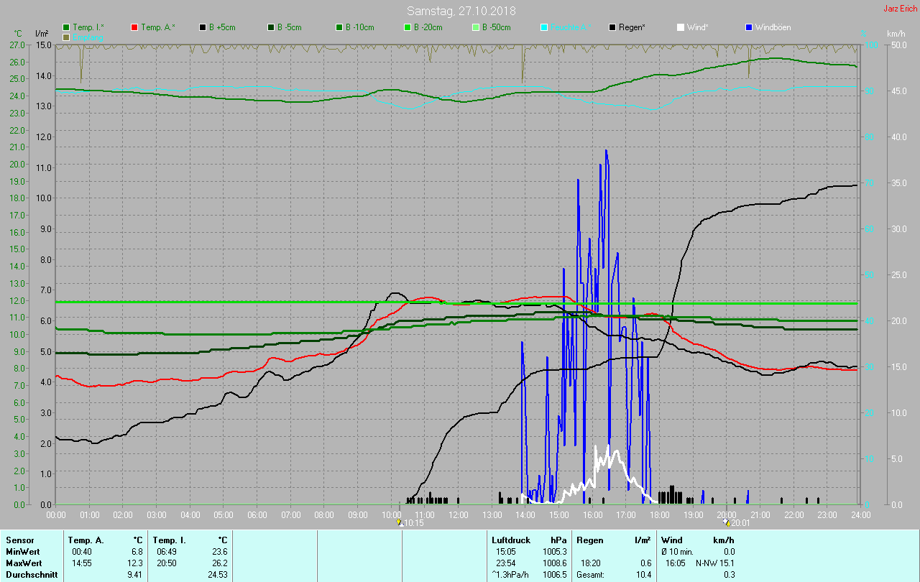Viewport: 920px width, 582px height.
Task: Click the 10:15 time under the axis
Action: pyautogui.click(x=414, y=522)
